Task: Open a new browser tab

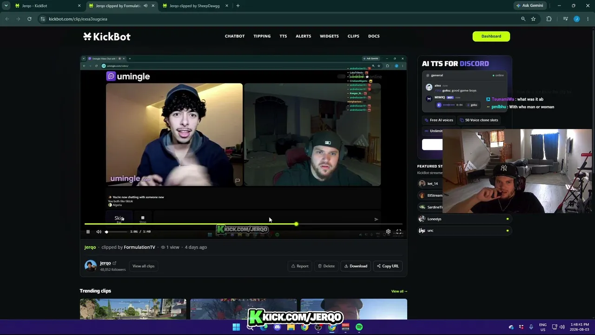Action: [238, 6]
